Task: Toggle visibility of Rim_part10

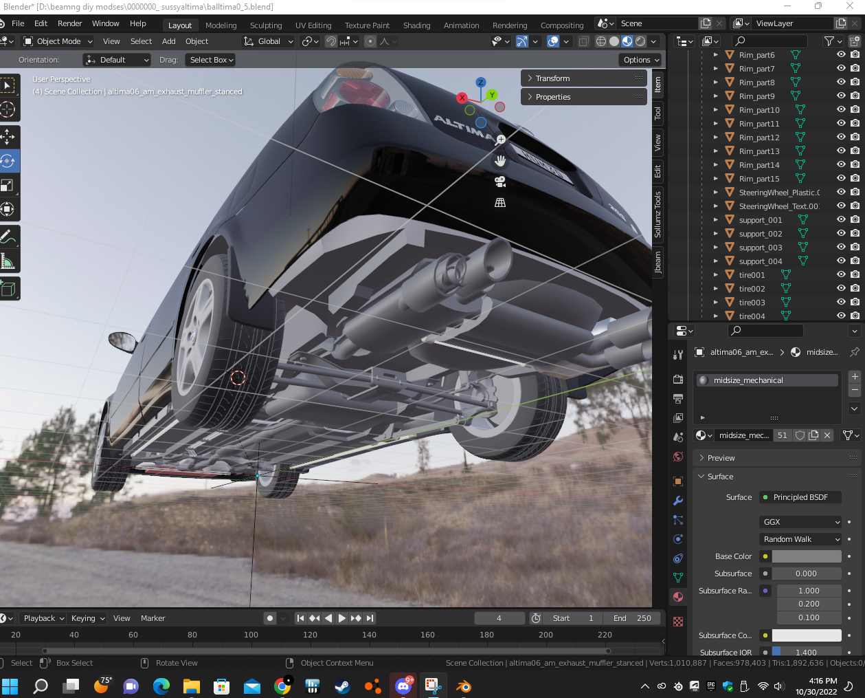Action: click(x=841, y=109)
